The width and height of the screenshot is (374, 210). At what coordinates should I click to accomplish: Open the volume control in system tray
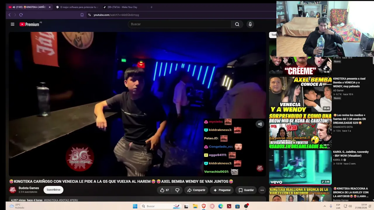351,206
